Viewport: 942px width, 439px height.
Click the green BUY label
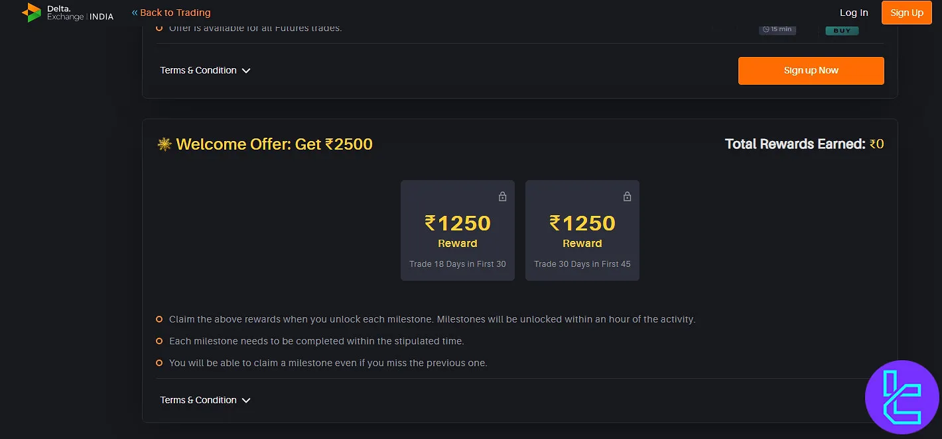(x=842, y=30)
